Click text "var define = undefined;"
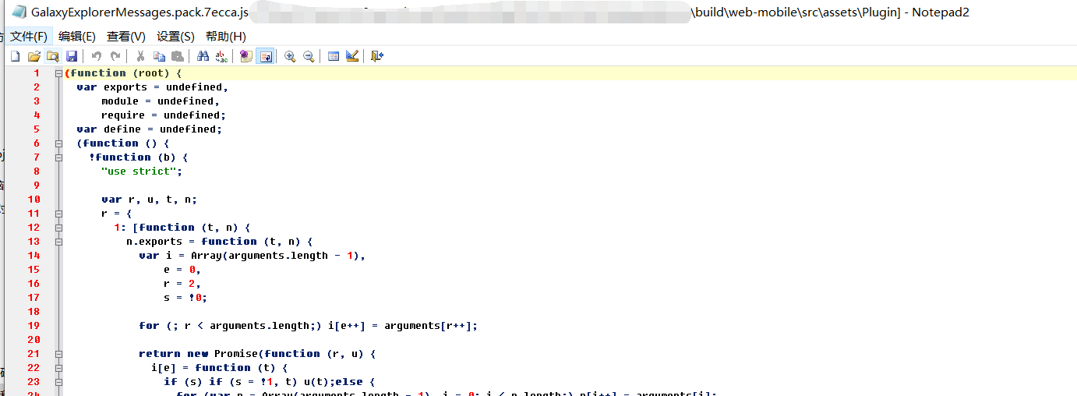The height and width of the screenshot is (396, 1077). click(x=149, y=129)
